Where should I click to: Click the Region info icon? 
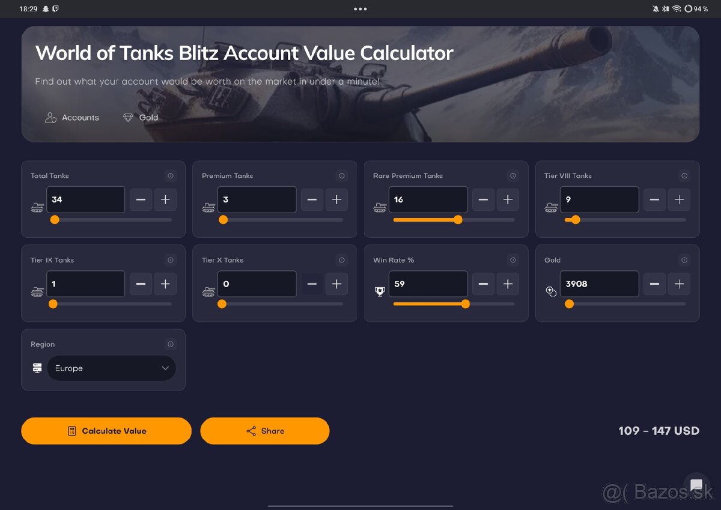pyautogui.click(x=171, y=344)
